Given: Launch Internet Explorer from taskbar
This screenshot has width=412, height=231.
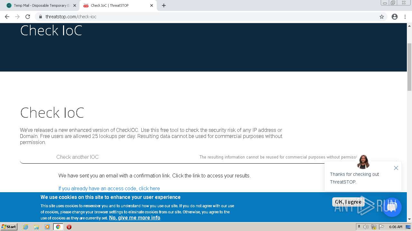Looking at the screenshot, I should (x=26, y=227).
